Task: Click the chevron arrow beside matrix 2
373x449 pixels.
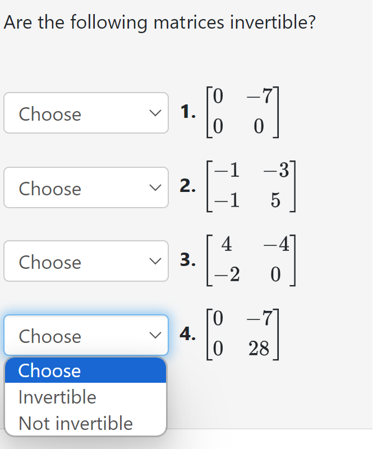Action: tap(155, 188)
